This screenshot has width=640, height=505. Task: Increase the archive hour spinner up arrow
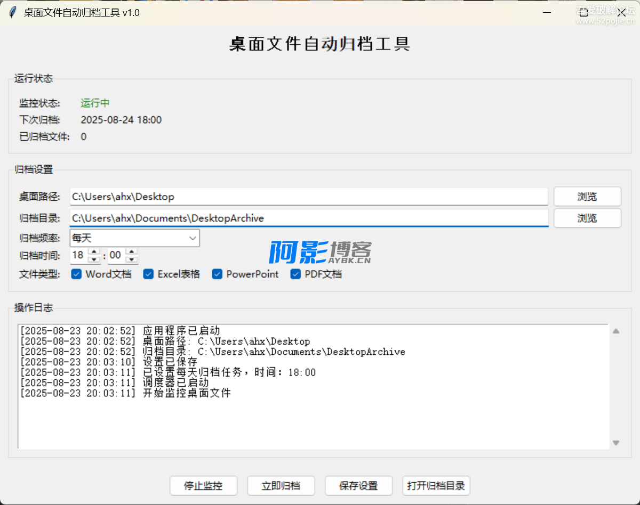[x=94, y=251]
